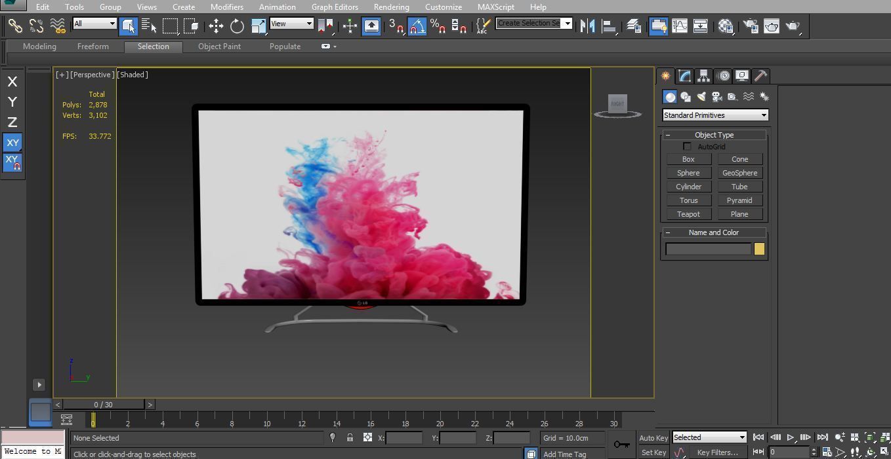Click the Cameras category icon
This screenshot has width=891, height=459.
[716, 97]
